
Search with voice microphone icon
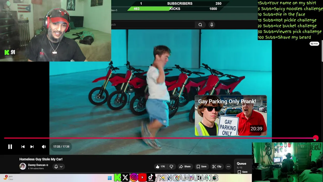coord(212,25)
